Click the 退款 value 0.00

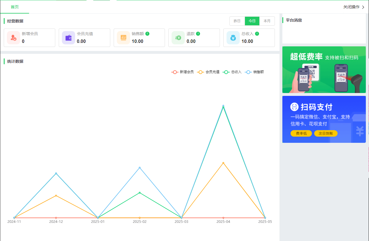[191, 41]
